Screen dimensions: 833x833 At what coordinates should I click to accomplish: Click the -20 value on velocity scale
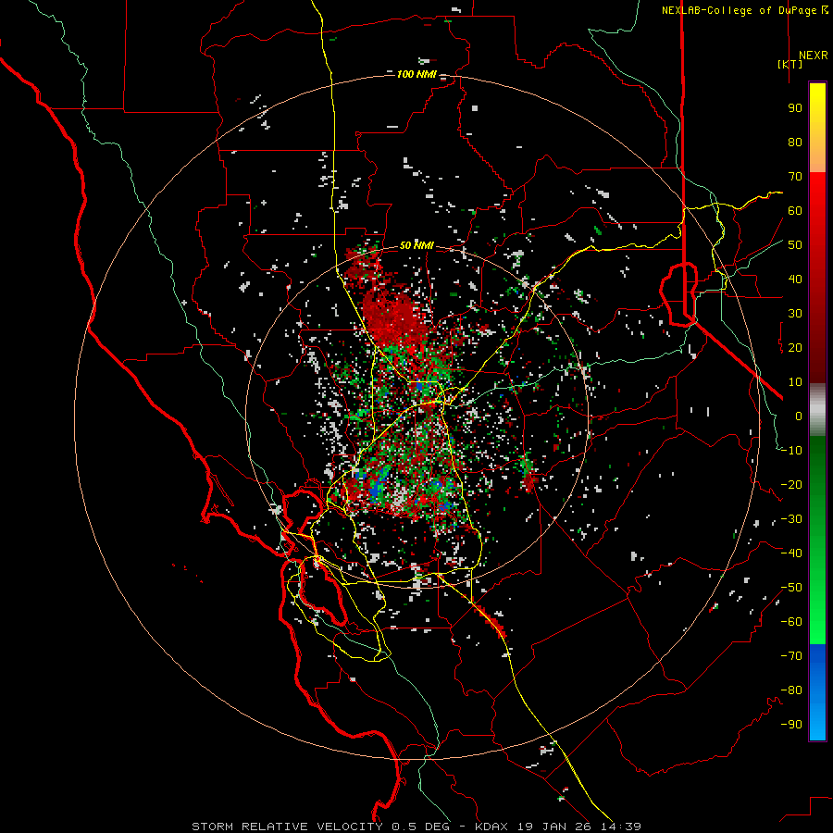click(x=791, y=484)
